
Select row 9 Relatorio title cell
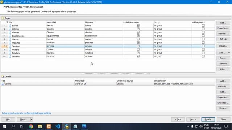tap(28, 53)
